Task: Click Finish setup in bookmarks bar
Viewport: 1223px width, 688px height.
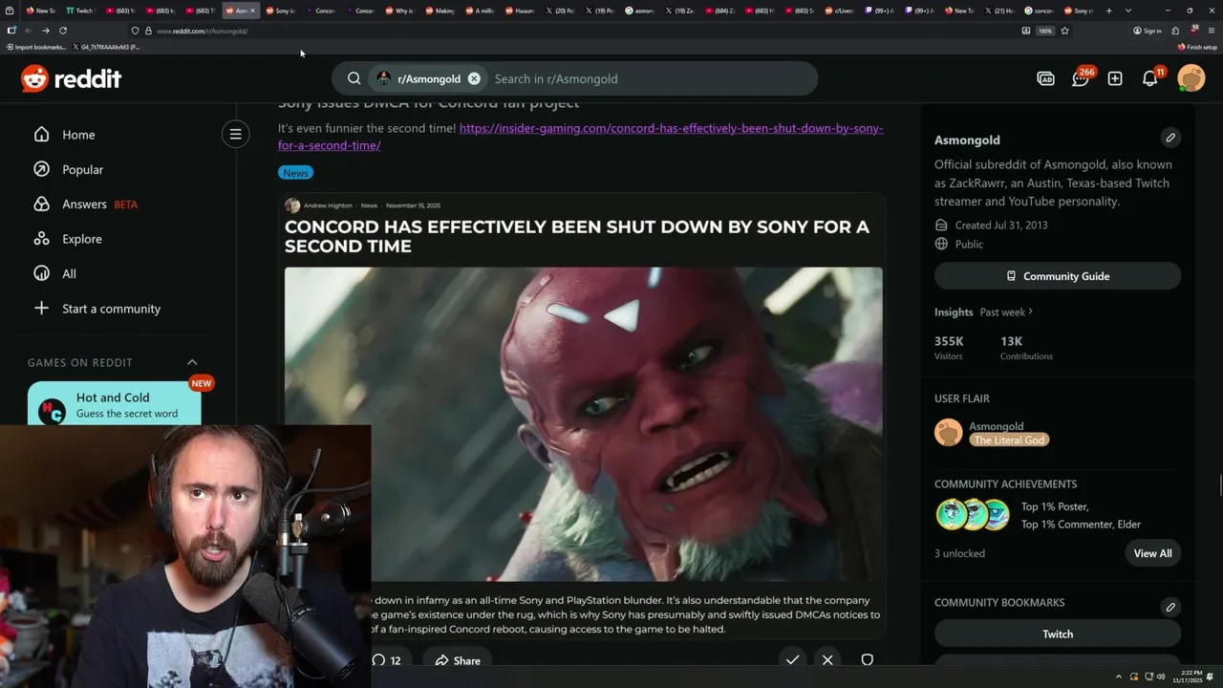Action: pyautogui.click(x=1197, y=47)
